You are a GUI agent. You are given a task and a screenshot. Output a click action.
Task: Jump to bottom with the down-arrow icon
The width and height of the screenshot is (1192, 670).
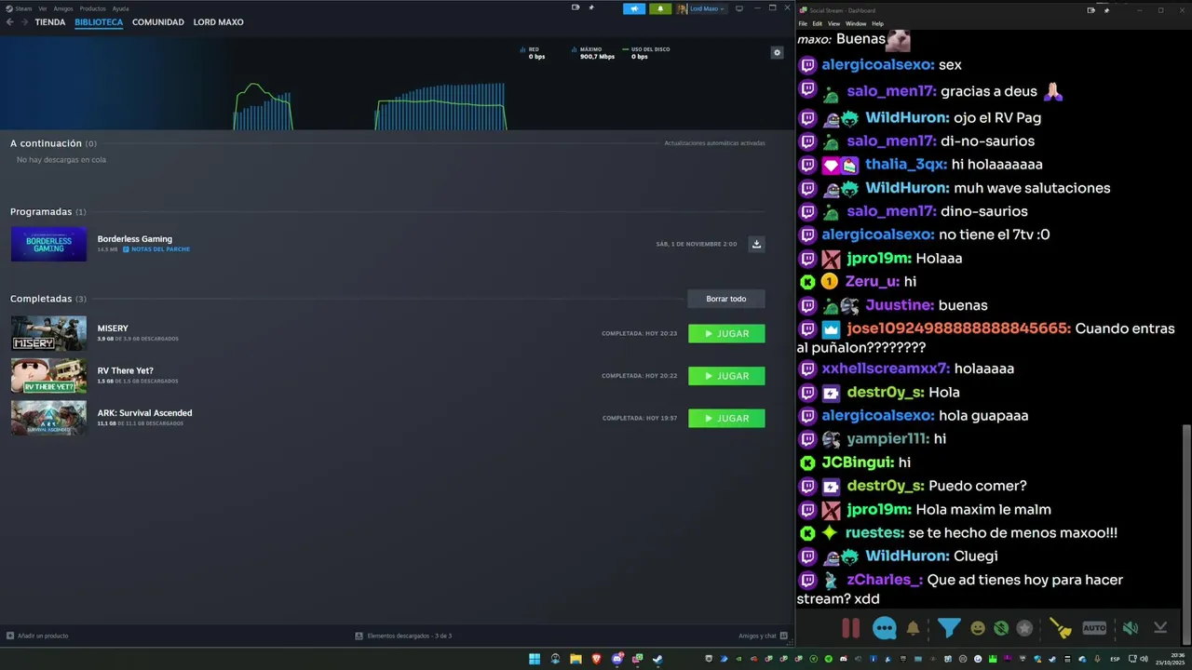tap(1160, 628)
